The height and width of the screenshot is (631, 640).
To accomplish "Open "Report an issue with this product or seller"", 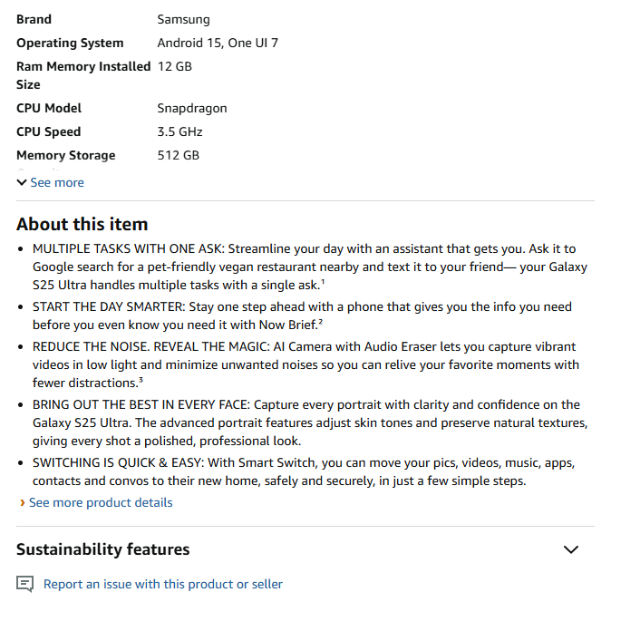I will point(163,584).
